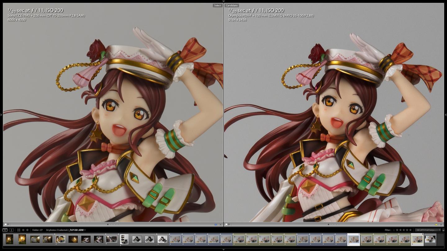Set one-star rating on the Select photo
This screenshot has height=251, width=447.
pyautogui.click(x=108, y=224)
